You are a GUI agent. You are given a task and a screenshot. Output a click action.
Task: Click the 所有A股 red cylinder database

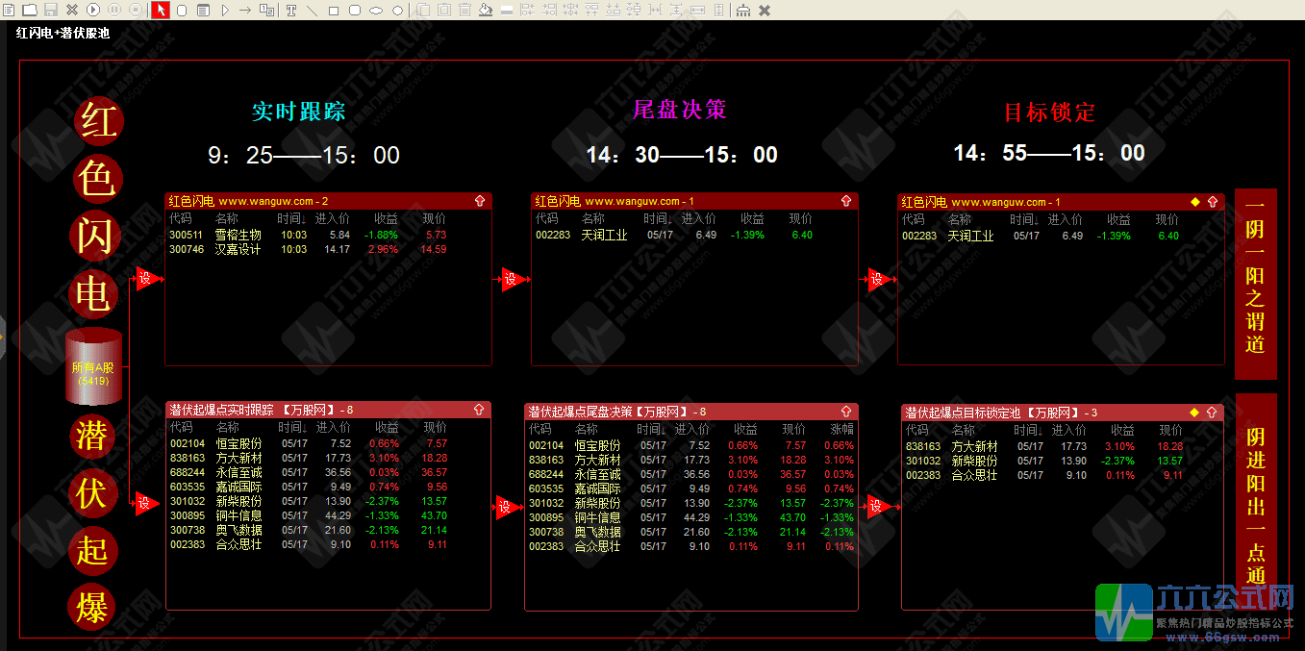point(93,367)
